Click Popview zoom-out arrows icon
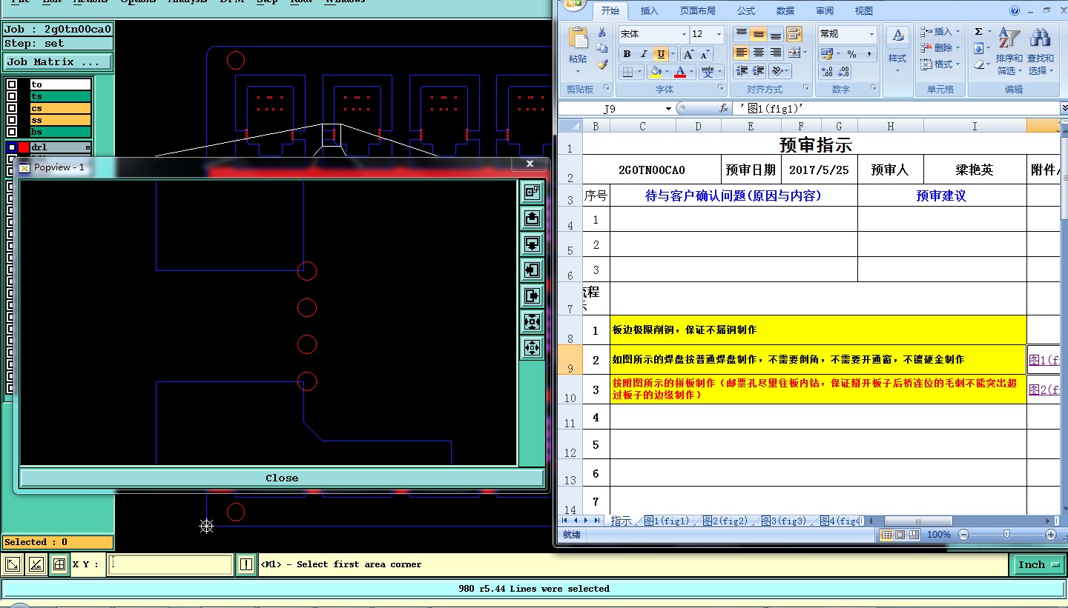The height and width of the screenshot is (608, 1068). 532,347
